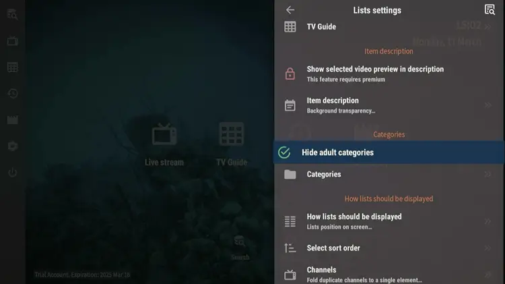Open the search-list icon in the settings header
The height and width of the screenshot is (284, 505).
(x=490, y=10)
